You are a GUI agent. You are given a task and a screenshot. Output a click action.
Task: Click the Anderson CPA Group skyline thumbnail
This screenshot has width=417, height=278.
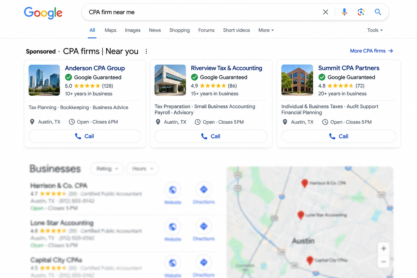(x=44, y=80)
